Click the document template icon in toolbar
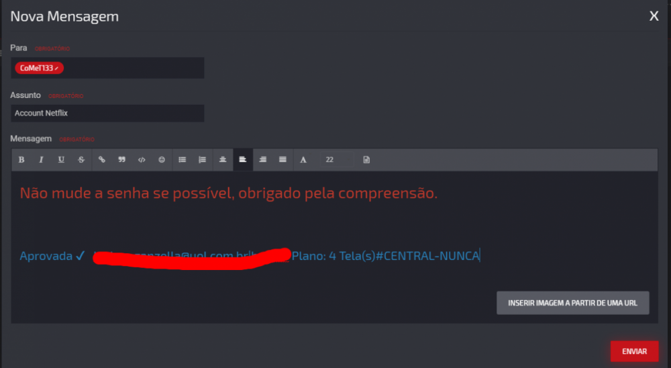This screenshot has width=671, height=368. click(x=366, y=160)
